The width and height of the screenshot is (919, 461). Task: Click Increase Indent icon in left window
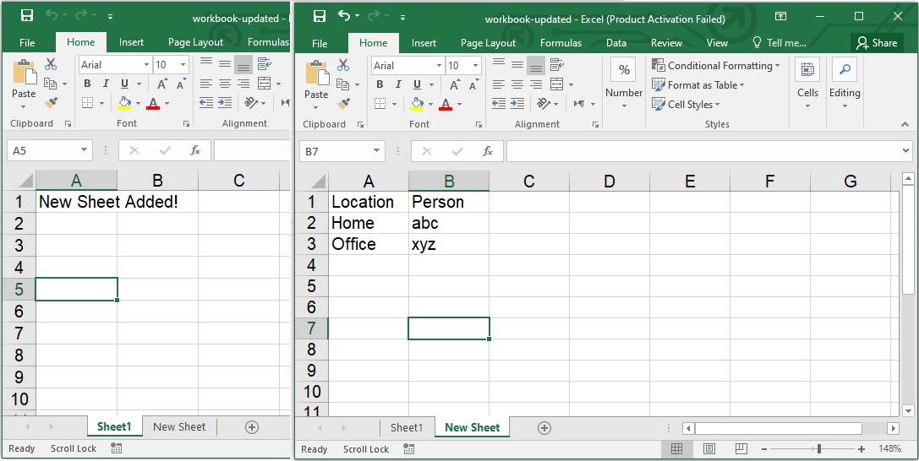pyautogui.click(x=225, y=102)
